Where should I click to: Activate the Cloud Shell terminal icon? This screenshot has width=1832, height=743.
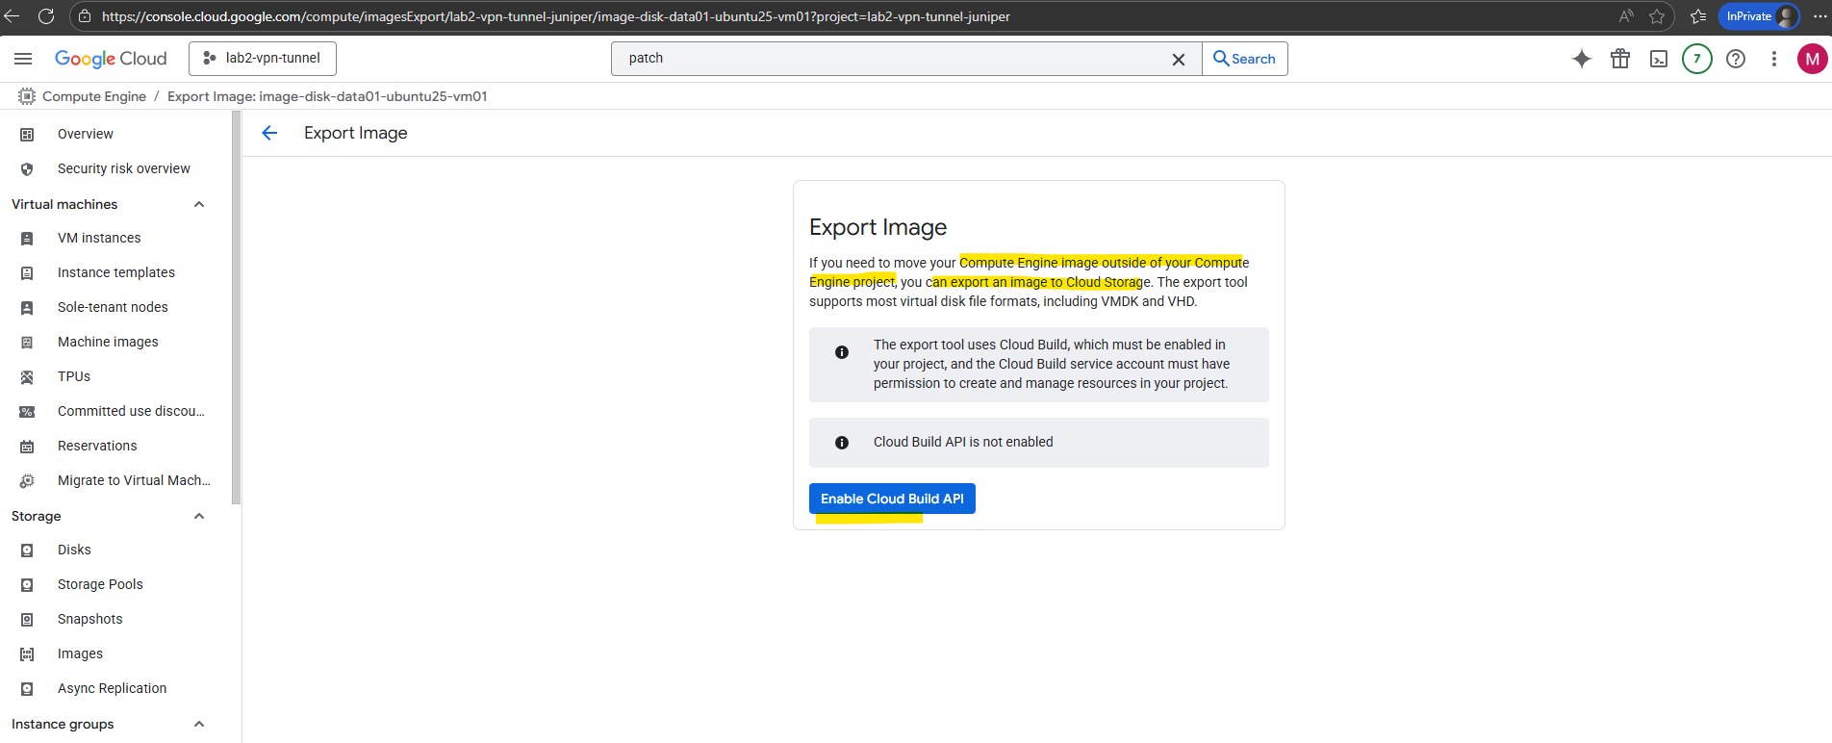pyautogui.click(x=1659, y=59)
